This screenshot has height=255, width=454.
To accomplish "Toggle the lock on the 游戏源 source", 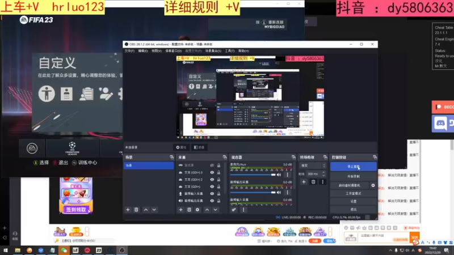I will (x=218, y=165).
